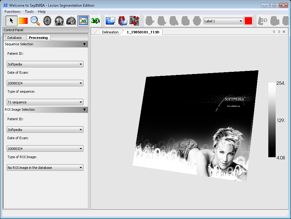
Task: Click the Type of sequence label
Action: pyautogui.click(x=21, y=91)
